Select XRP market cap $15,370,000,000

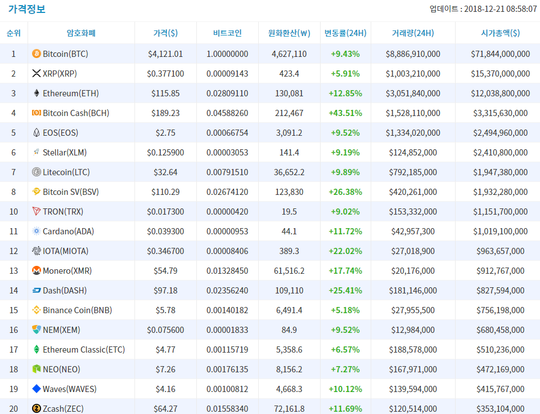(x=501, y=73)
